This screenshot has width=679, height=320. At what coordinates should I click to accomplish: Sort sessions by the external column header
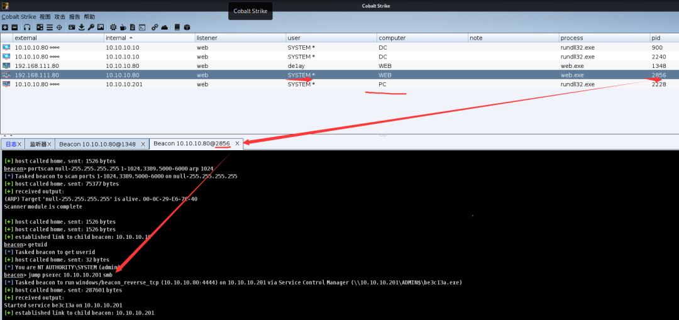point(58,38)
